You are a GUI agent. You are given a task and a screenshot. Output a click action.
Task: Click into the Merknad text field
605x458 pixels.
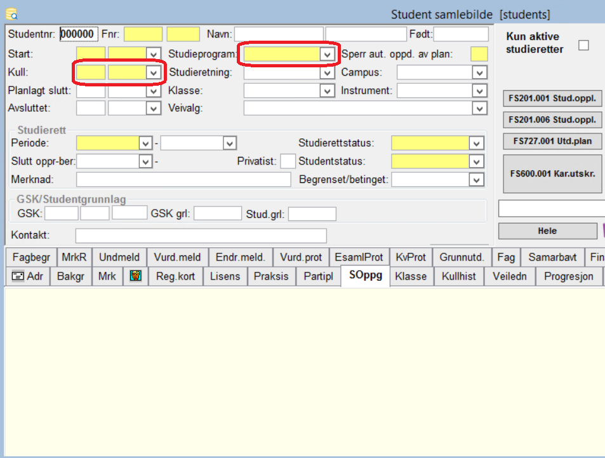(x=183, y=180)
